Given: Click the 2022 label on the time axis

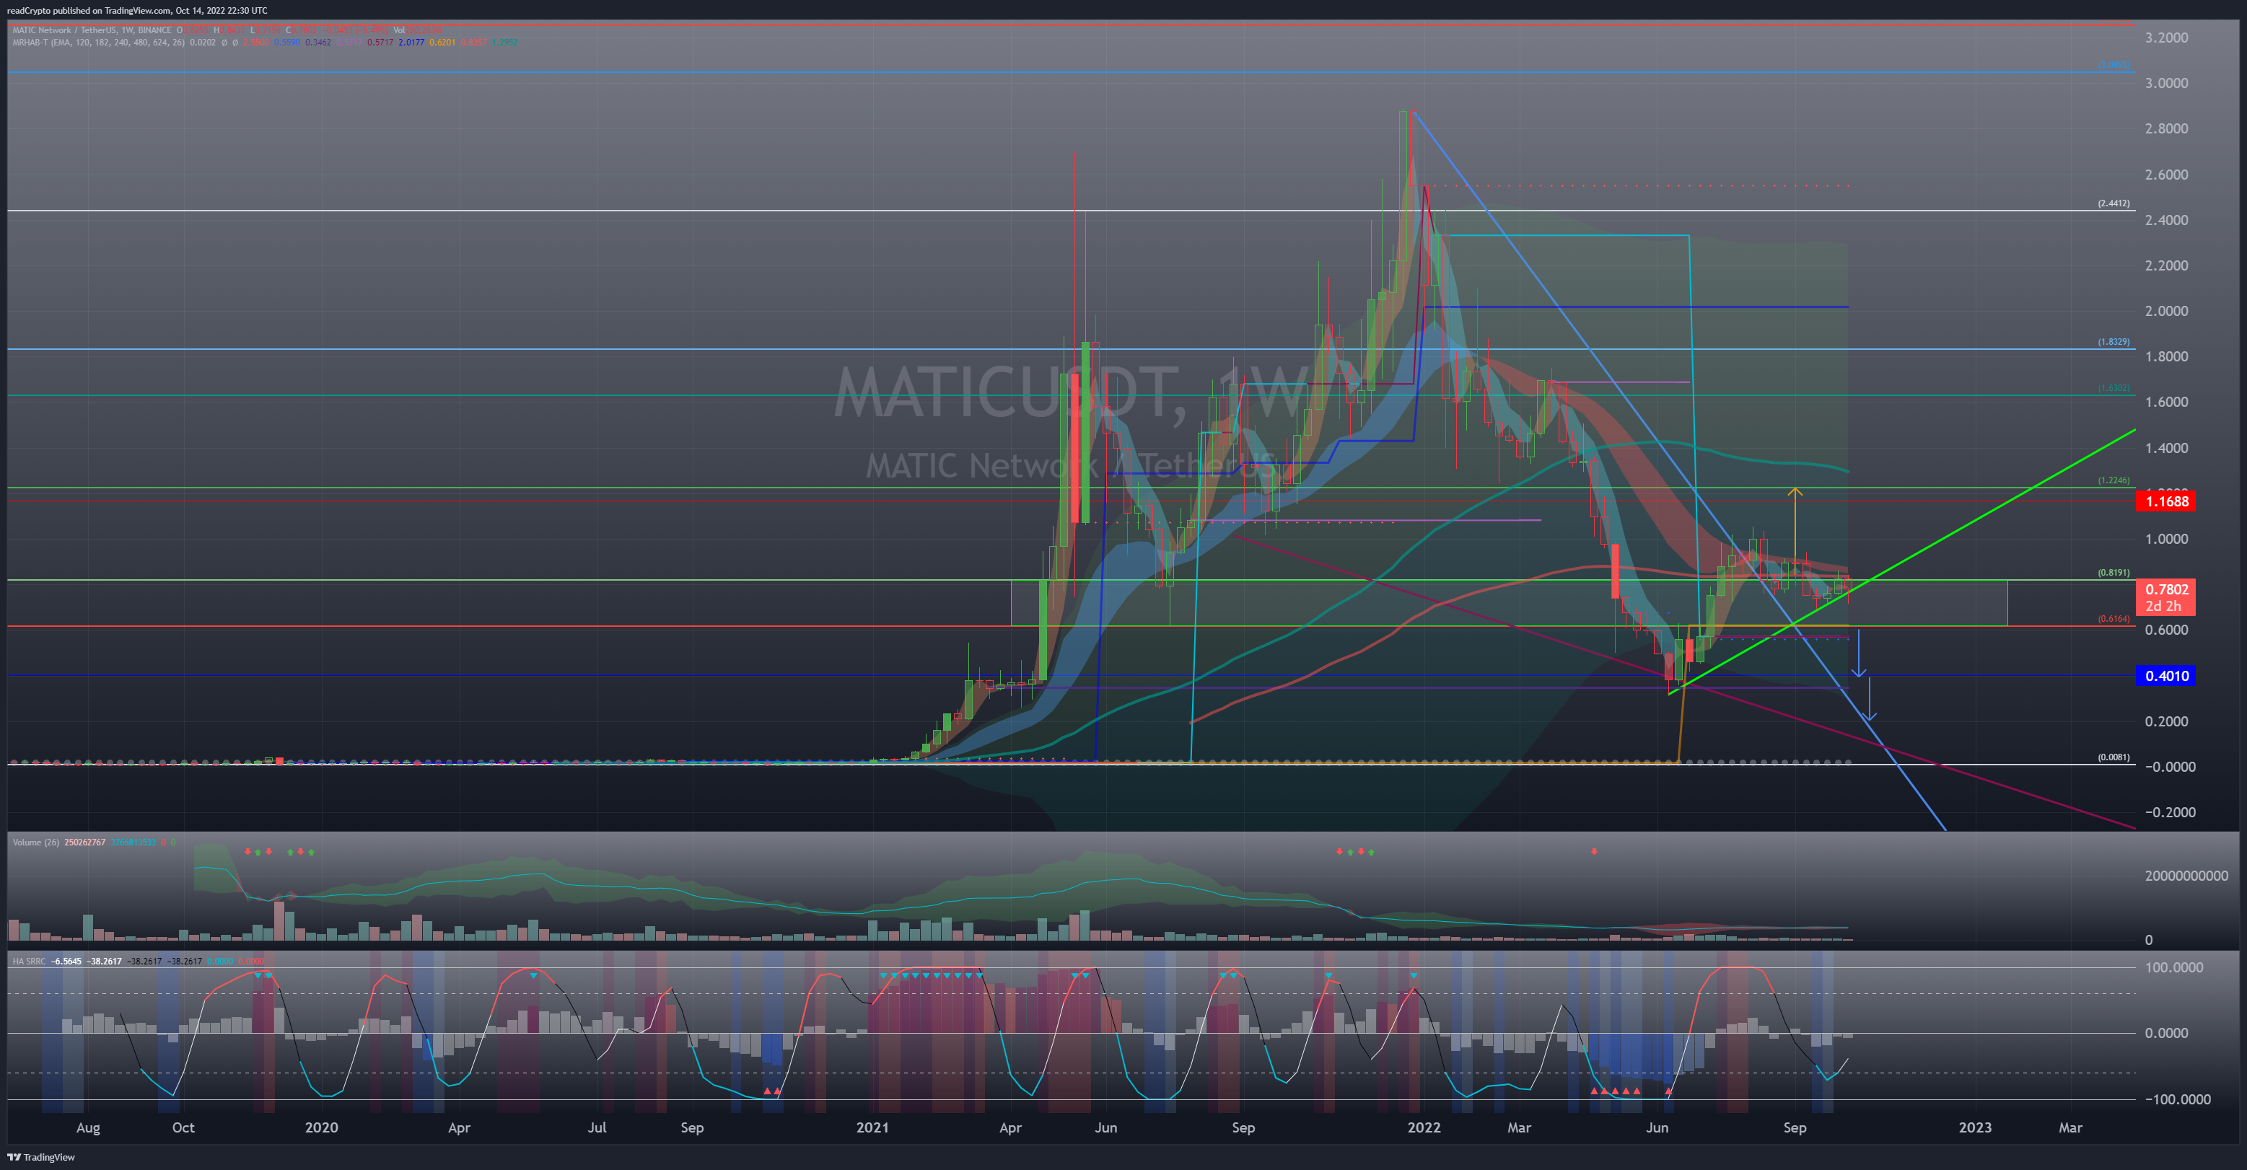Looking at the screenshot, I should 1424,1127.
